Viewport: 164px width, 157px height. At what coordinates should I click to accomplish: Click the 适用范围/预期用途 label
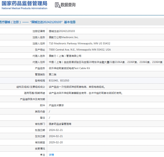[x=35, y=93]
